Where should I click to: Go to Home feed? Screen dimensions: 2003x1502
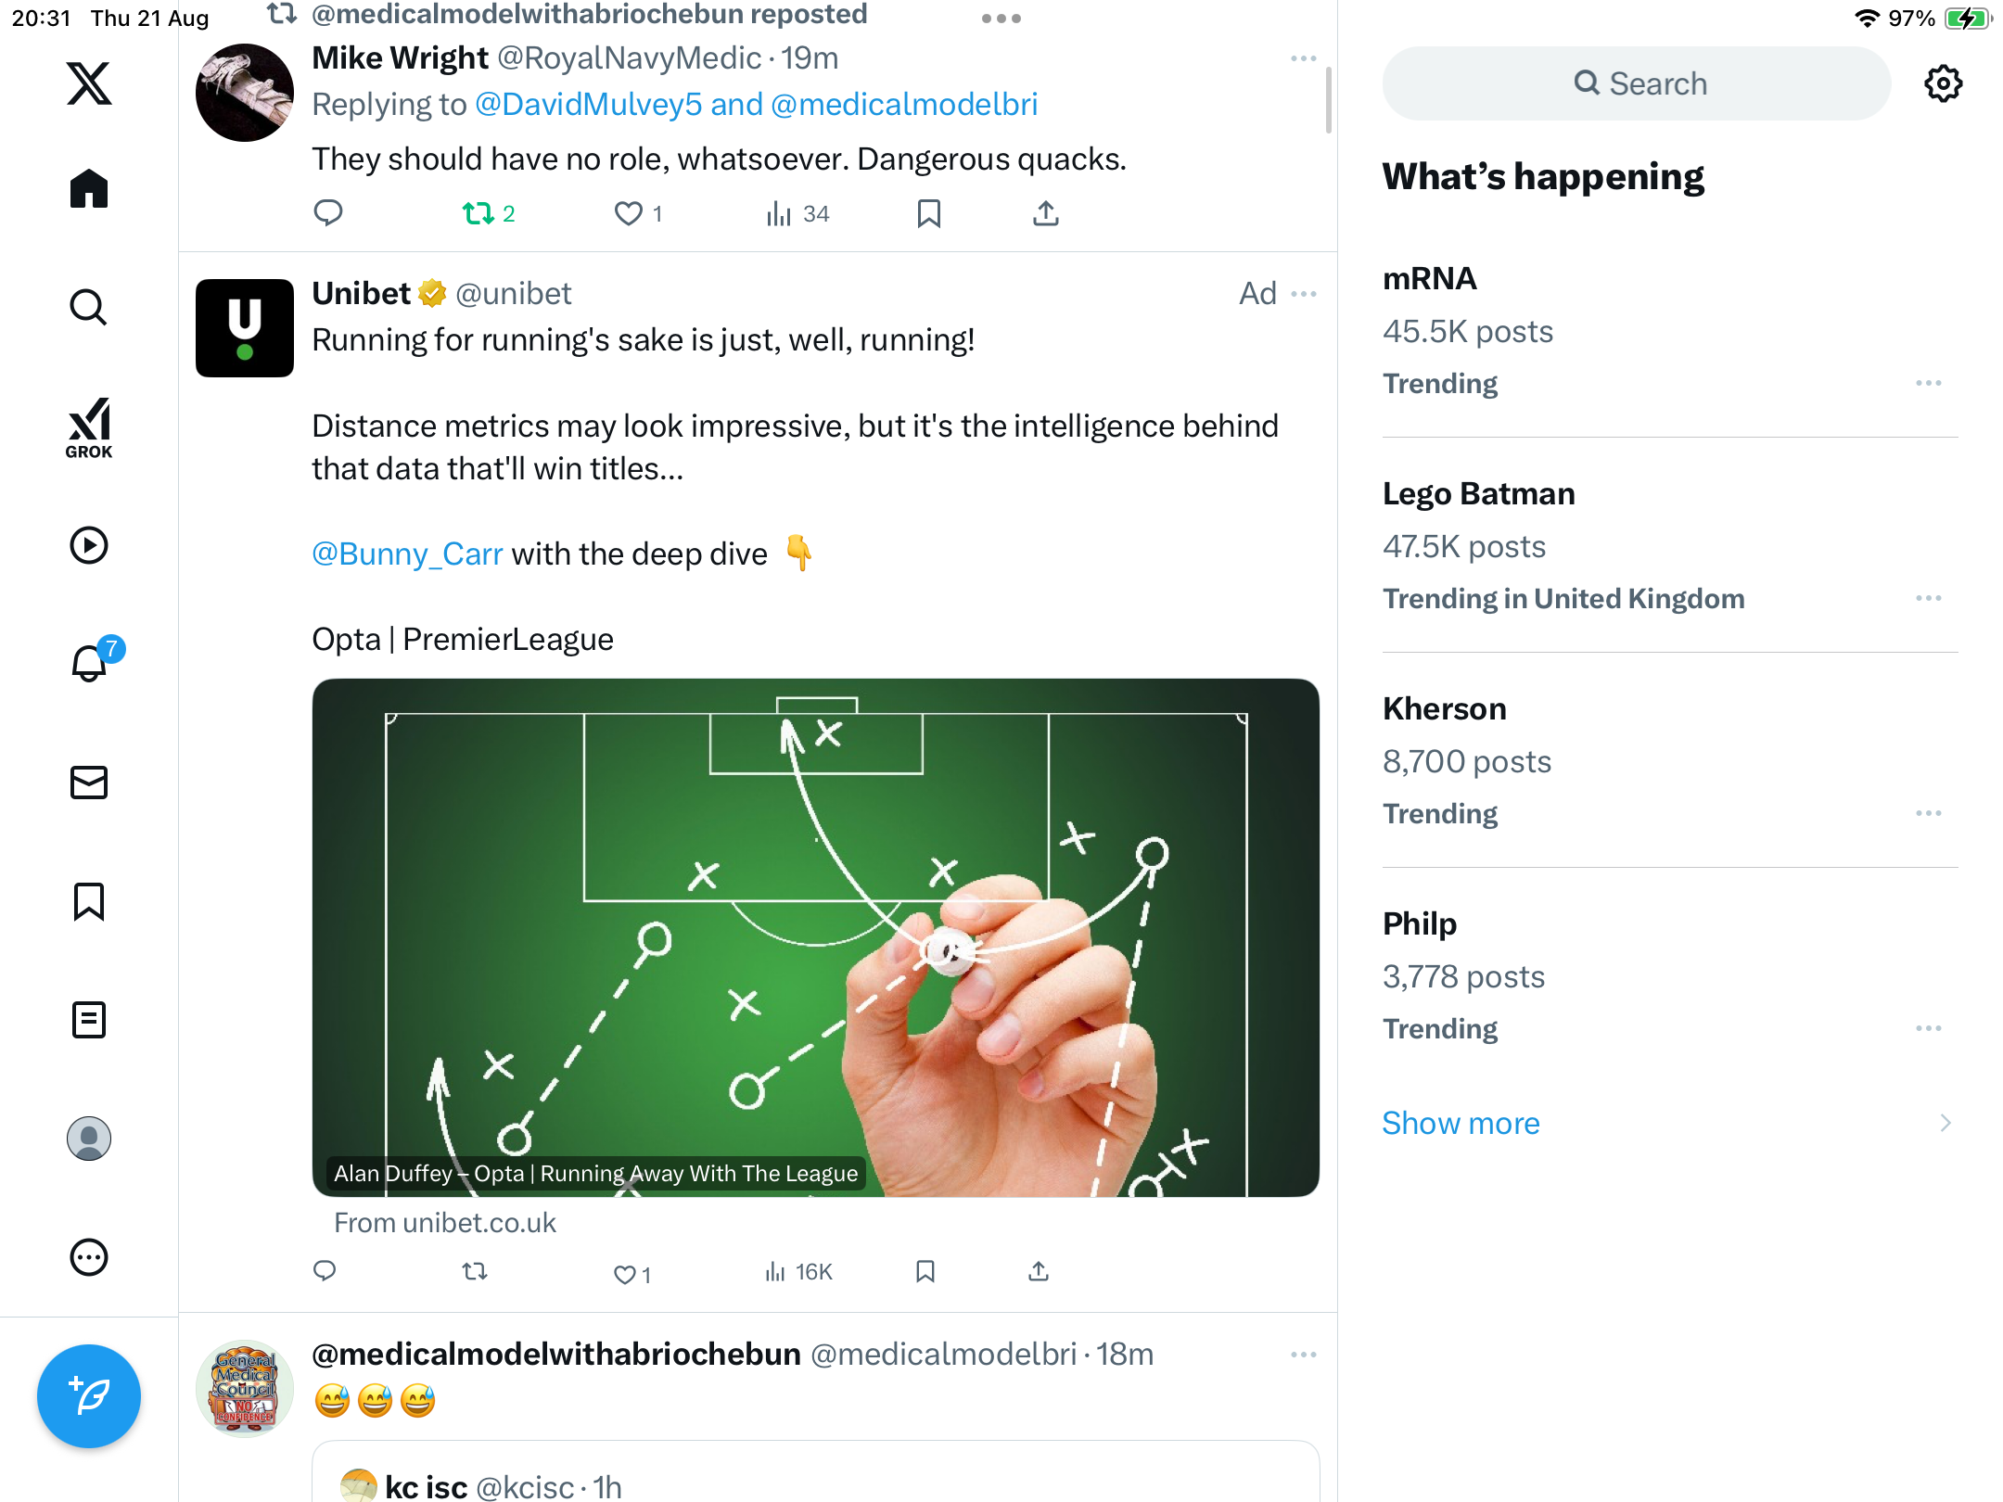click(89, 189)
